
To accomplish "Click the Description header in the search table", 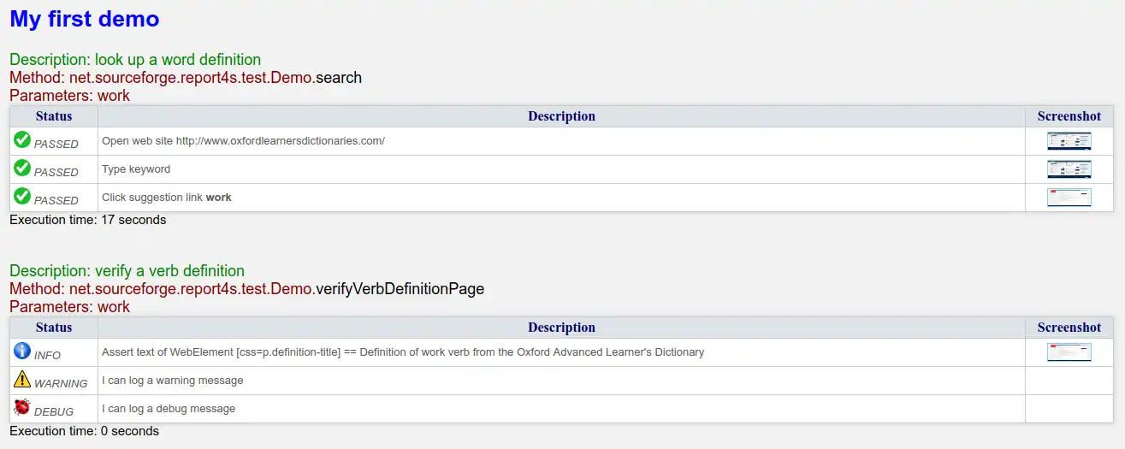I will 561,116.
